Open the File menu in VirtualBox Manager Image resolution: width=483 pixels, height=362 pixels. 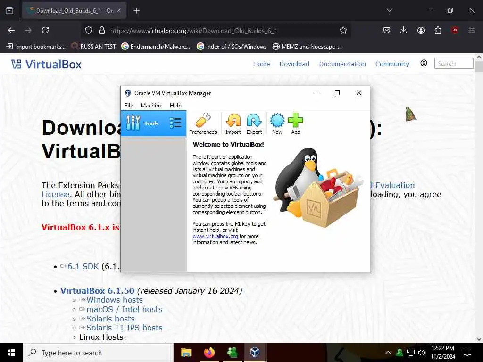pyautogui.click(x=129, y=105)
